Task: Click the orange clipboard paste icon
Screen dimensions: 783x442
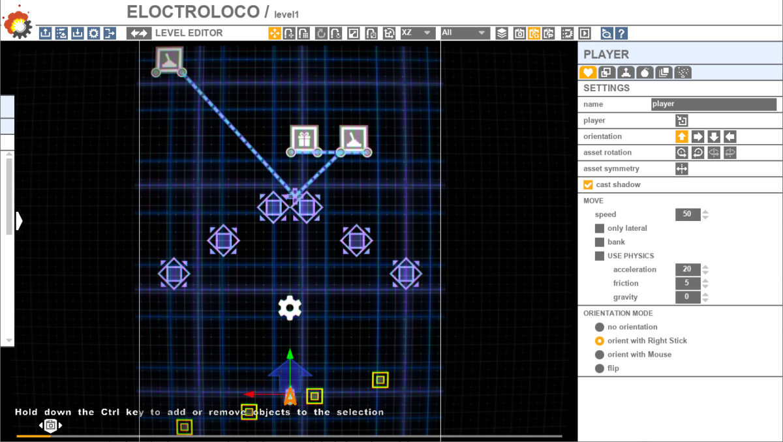Action: 535,33
